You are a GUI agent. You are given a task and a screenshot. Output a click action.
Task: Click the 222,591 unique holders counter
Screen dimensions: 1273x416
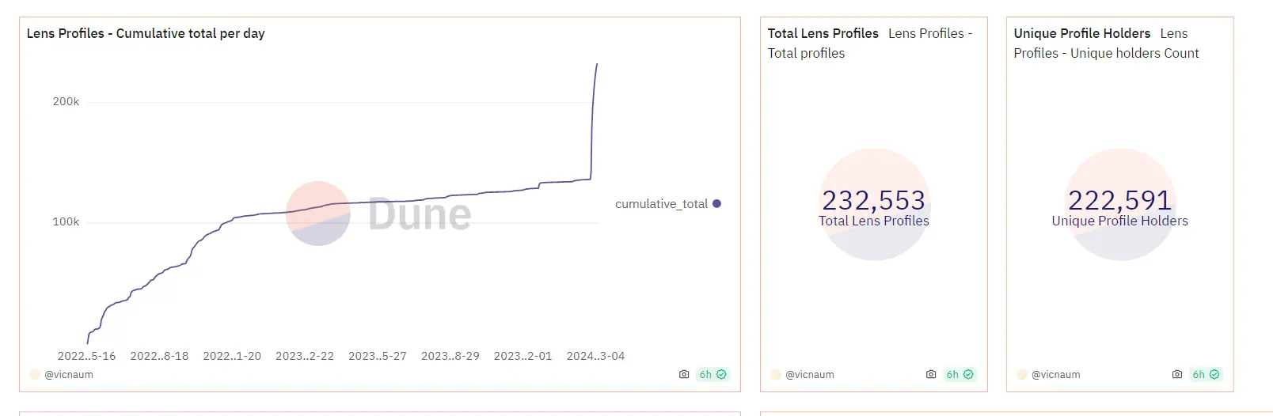(1119, 201)
